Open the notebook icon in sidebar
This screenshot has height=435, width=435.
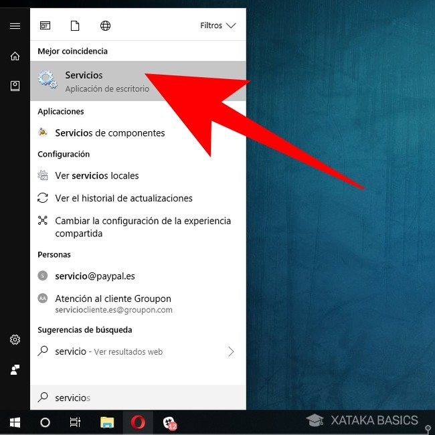[x=15, y=86]
